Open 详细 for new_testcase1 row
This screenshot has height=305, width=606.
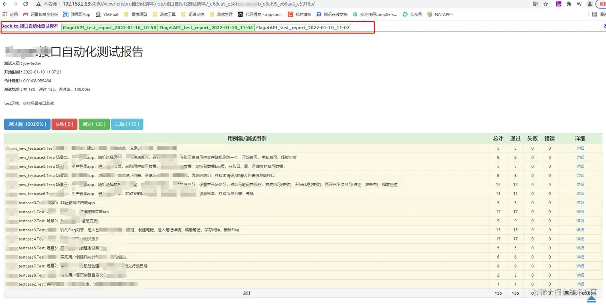click(x=580, y=148)
